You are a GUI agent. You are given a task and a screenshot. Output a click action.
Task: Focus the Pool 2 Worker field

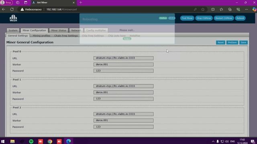(x=123, y=120)
